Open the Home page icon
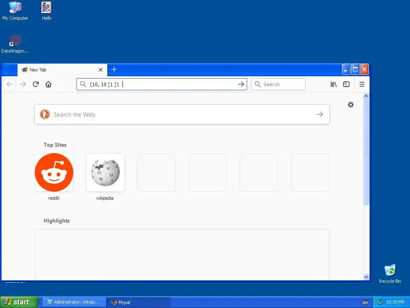 click(x=48, y=84)
